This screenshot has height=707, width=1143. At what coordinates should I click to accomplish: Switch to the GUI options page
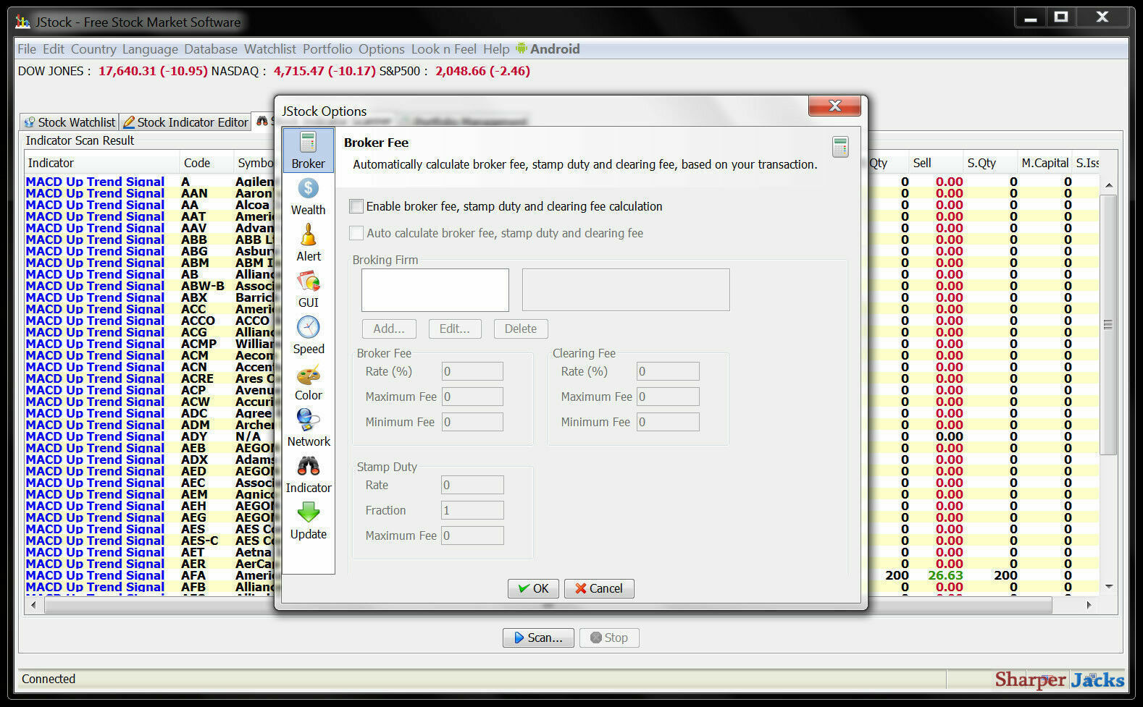click(309, 289)
